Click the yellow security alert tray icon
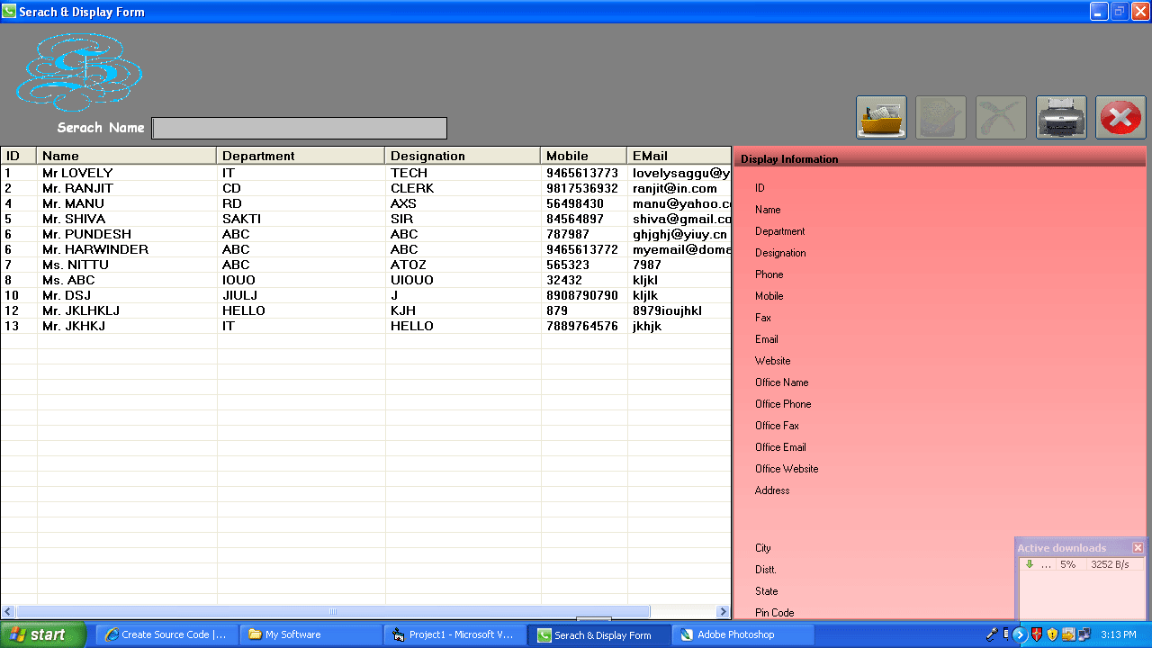This screenshot has height=648, width=1152. (x=1052, y=634)
